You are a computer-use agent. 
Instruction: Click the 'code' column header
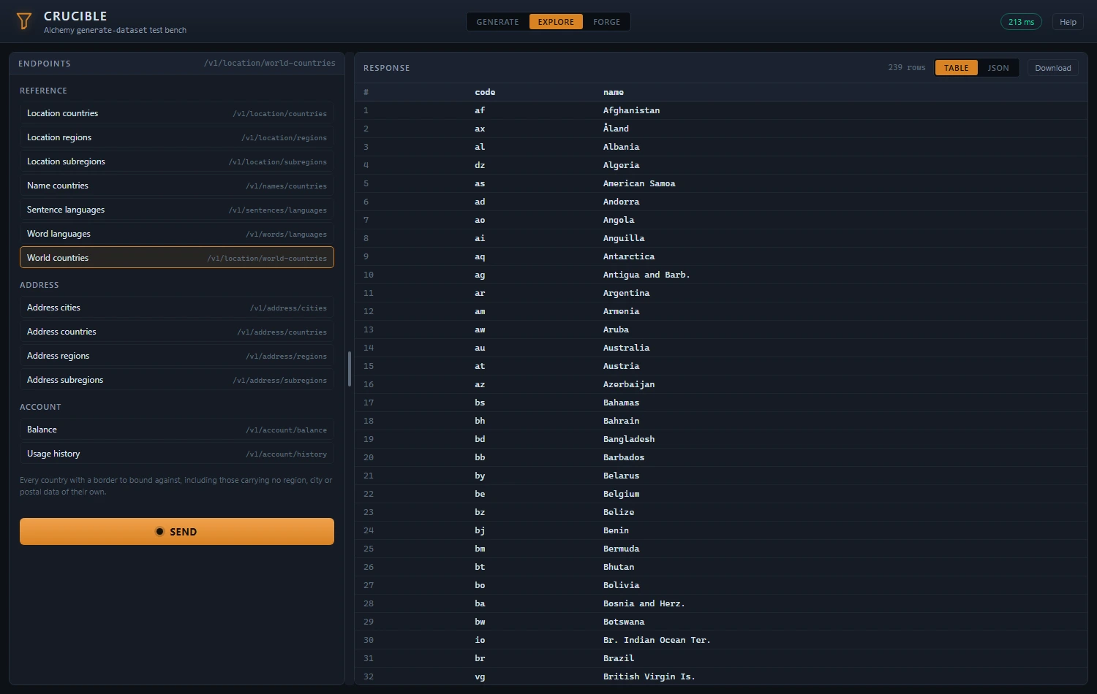pos(485,92)
